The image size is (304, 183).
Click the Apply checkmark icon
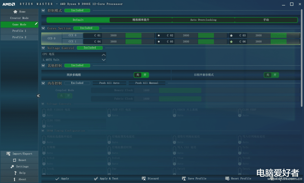tap(58, 179)
